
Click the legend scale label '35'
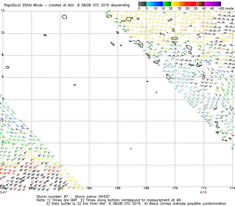[x=196, y=9]
